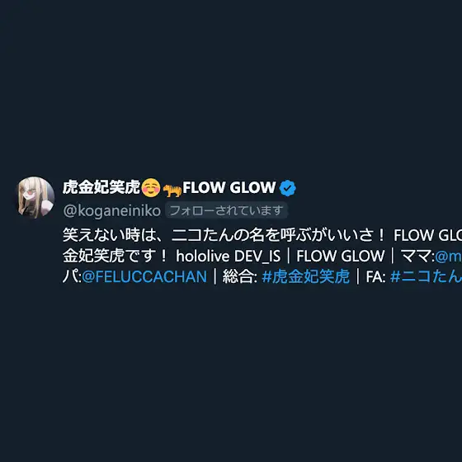Click the フォローされています follows-you badge

[226, 210]
